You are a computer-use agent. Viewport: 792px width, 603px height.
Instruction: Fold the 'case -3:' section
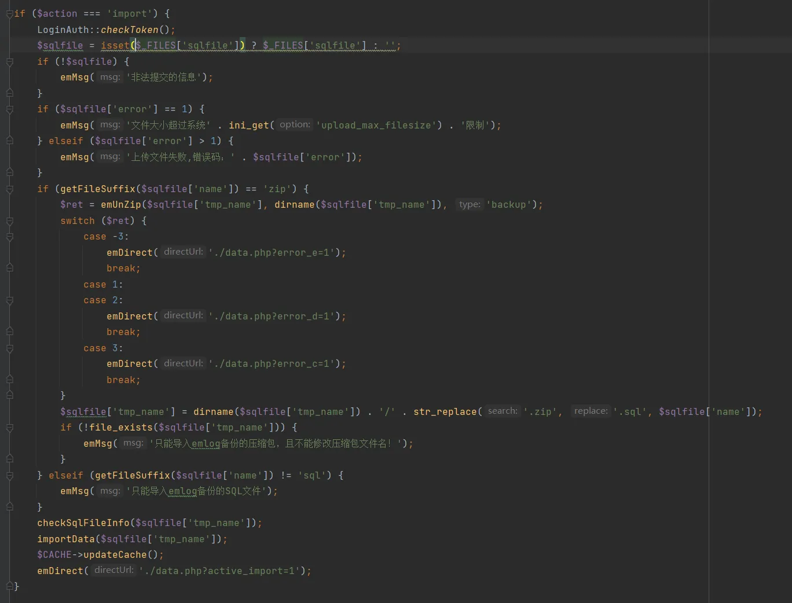click(x=9, y=237)
